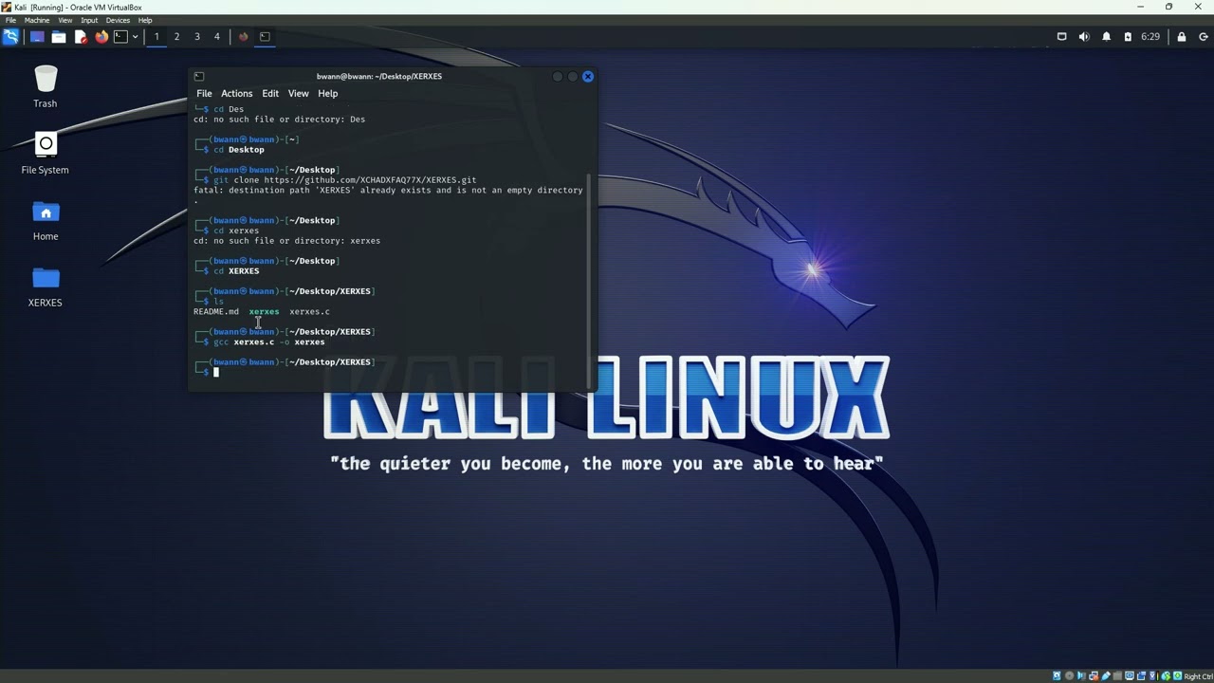Click the VirtualBox hard disk status icon
The width and height of the screenshot is (1214, 683).
pos(1057,676)
